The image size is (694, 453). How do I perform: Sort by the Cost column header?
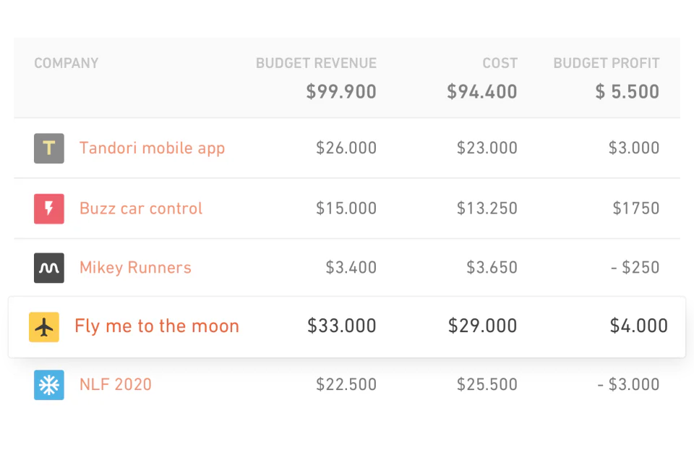coord(500,64)
